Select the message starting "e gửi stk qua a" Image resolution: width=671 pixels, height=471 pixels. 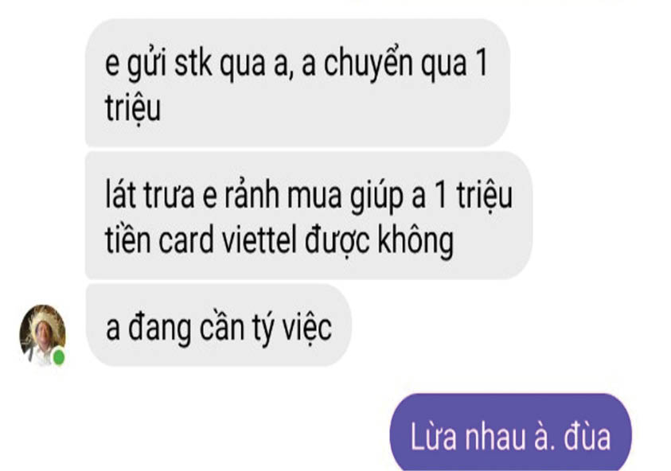298,83
